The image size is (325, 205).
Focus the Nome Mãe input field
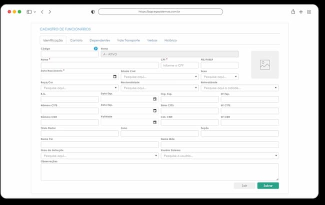click(x=219, y=144)
